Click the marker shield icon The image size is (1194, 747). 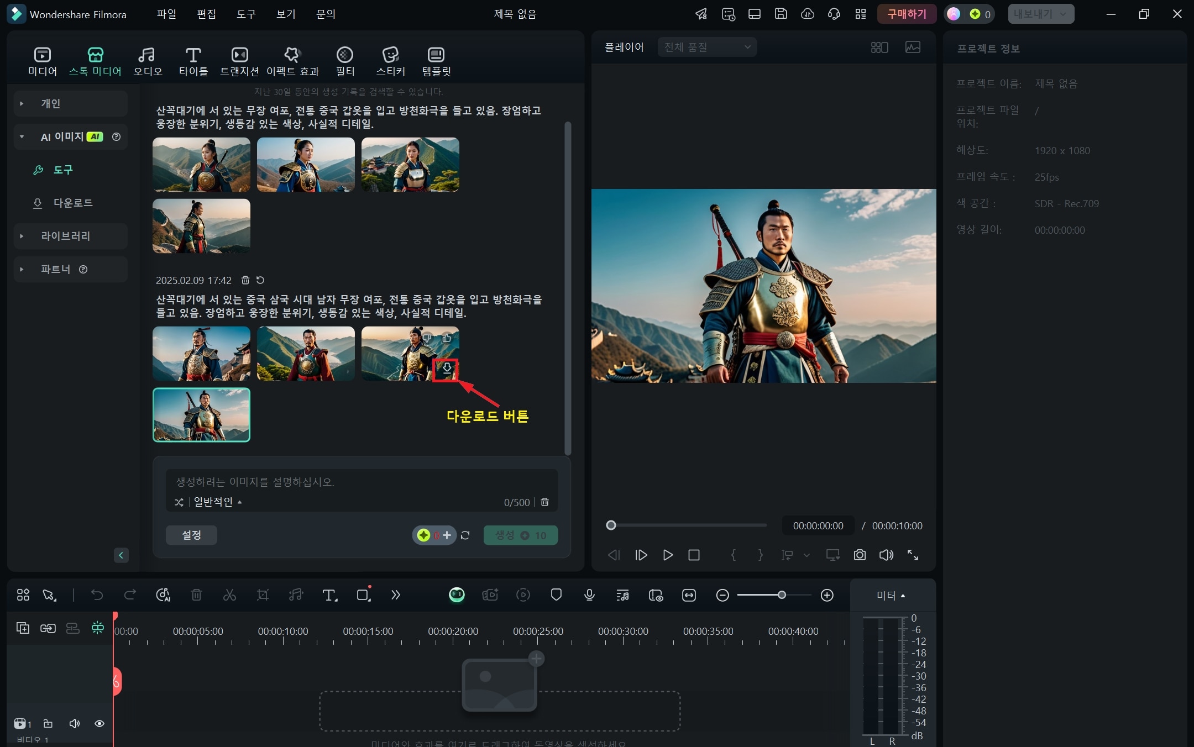556,595
